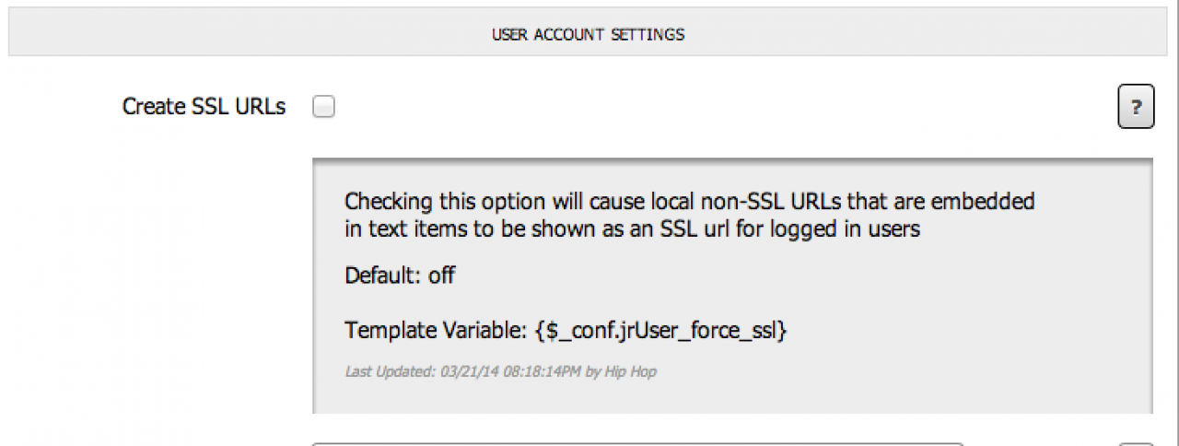The width and height of the screenshot is (1179, 446).
Task: Enable the Create SSL URLs checkbox
Action: 323,108
